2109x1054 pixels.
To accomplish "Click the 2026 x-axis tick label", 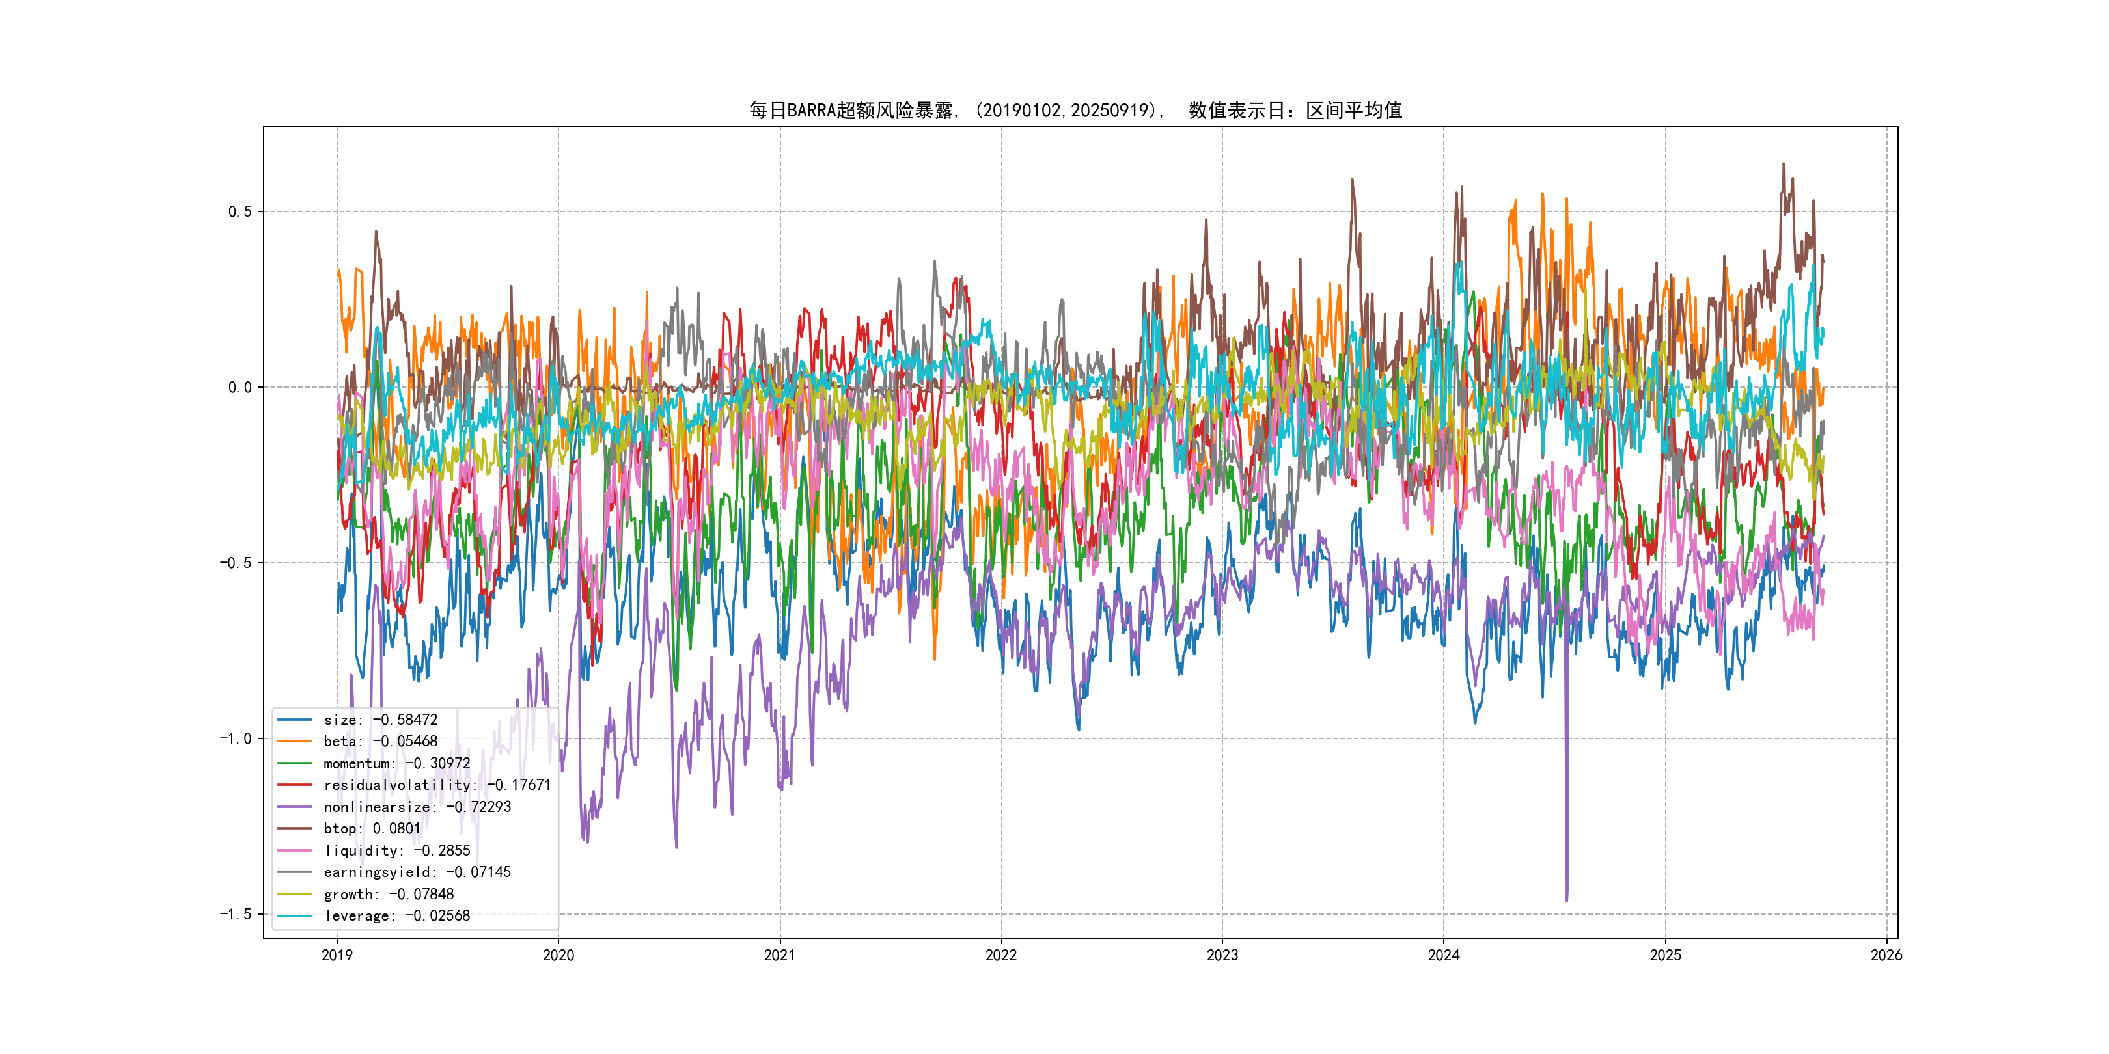I will [x=1886, y=955].
